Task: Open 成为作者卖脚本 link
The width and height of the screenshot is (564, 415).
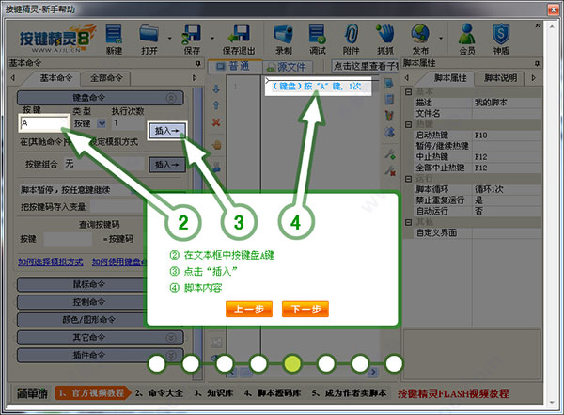Action: 350,393
